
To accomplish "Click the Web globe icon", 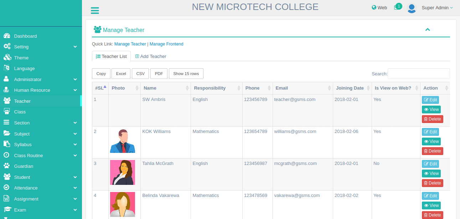I will click(x=374, y=7).
